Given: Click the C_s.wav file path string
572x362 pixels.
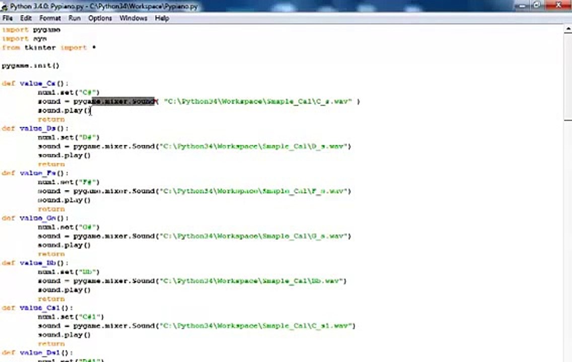Looking at the screenshot, I should pos(258,101).
